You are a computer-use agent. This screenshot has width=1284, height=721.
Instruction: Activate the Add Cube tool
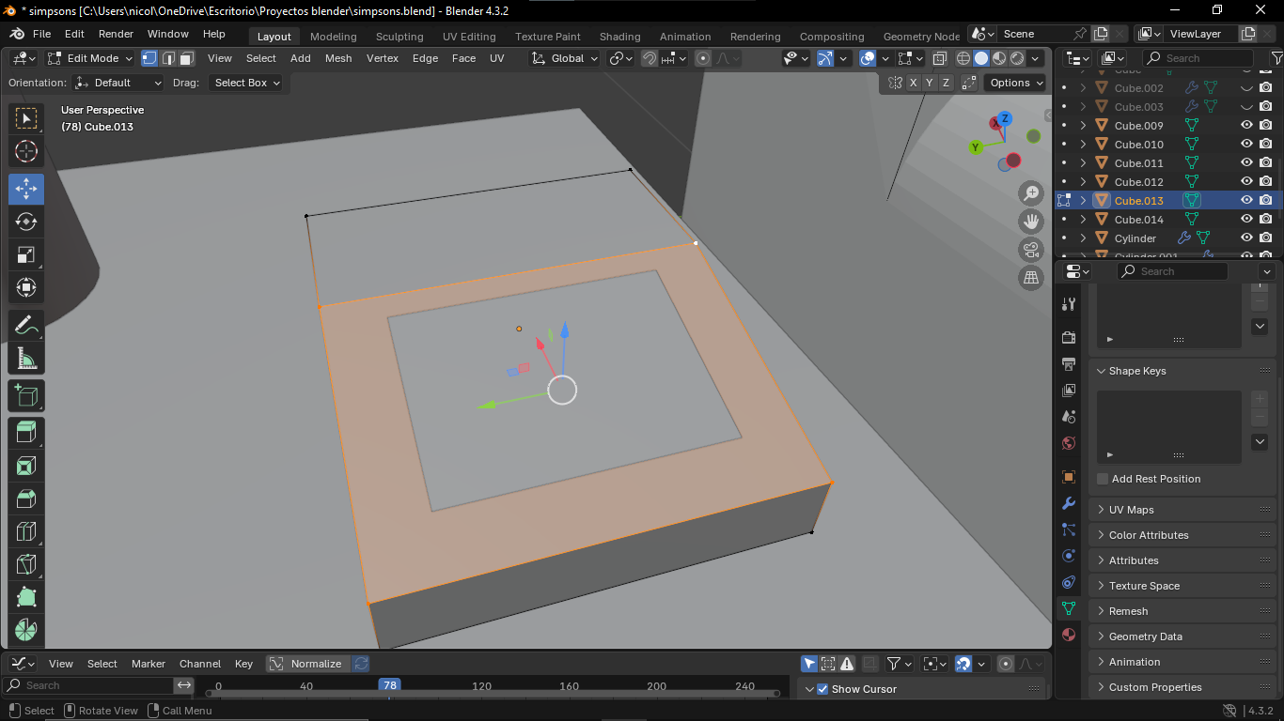26,396
